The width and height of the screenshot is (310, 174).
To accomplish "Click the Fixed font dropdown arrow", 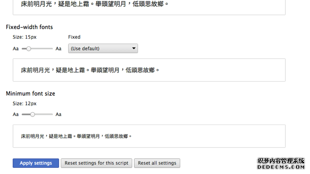I will tap(134, 48).
